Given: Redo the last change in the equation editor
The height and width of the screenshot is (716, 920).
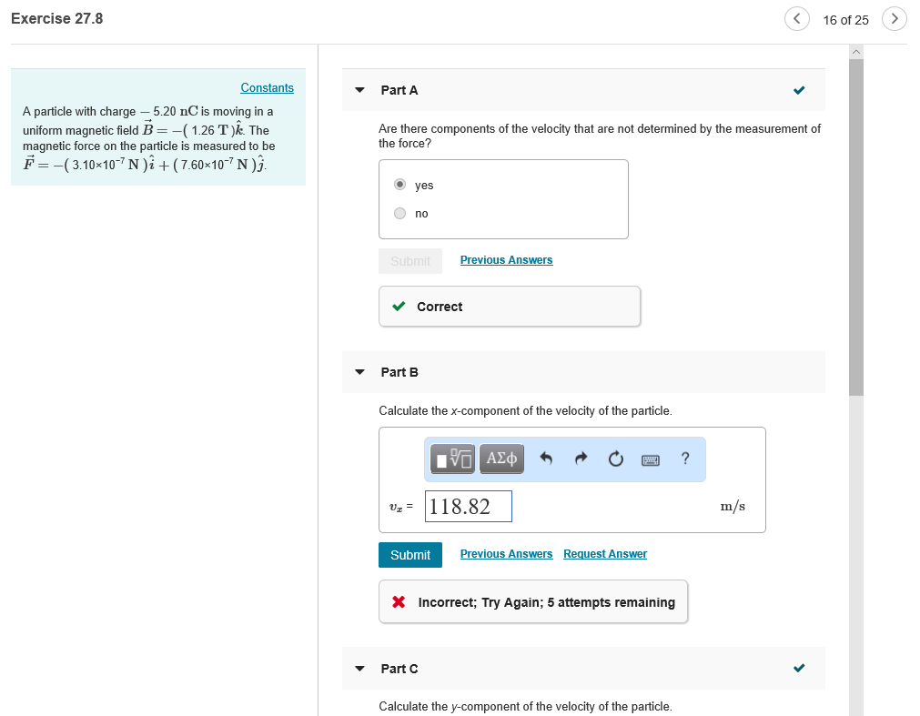Looking at the screenshot, I should point(581,459).
